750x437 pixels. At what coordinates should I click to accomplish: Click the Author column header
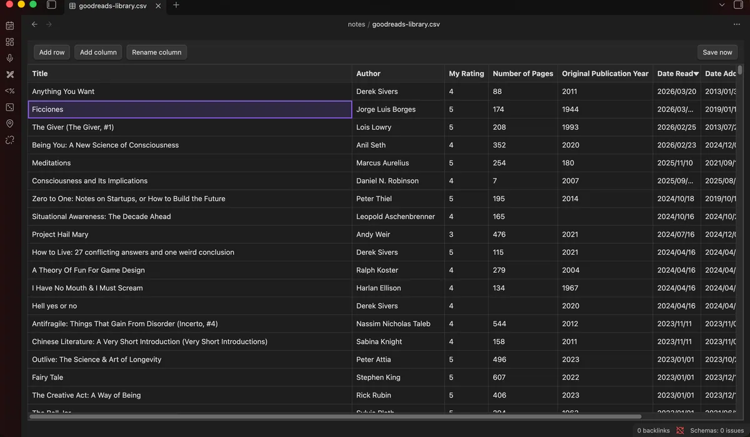pyautogui.click(x=398, y=74)
